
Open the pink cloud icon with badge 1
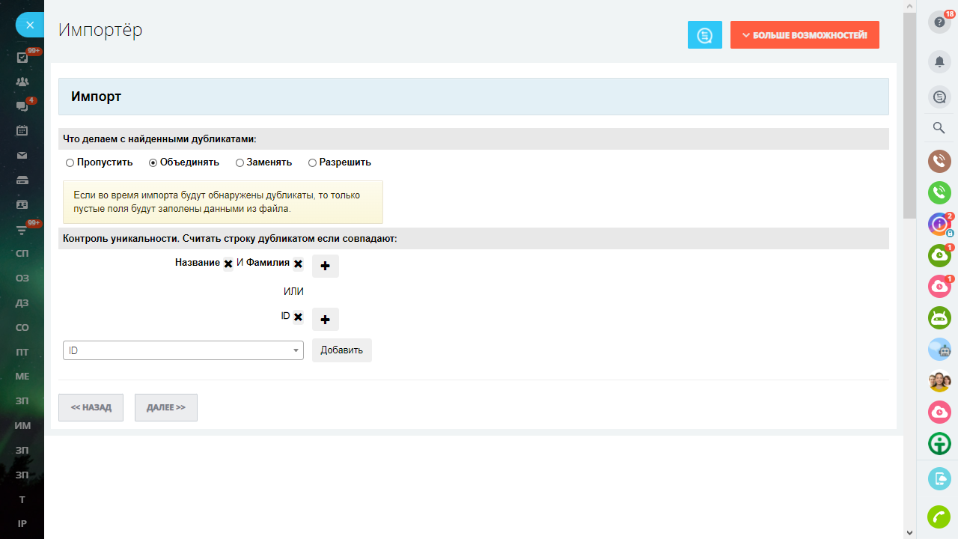tap(939, 287)
